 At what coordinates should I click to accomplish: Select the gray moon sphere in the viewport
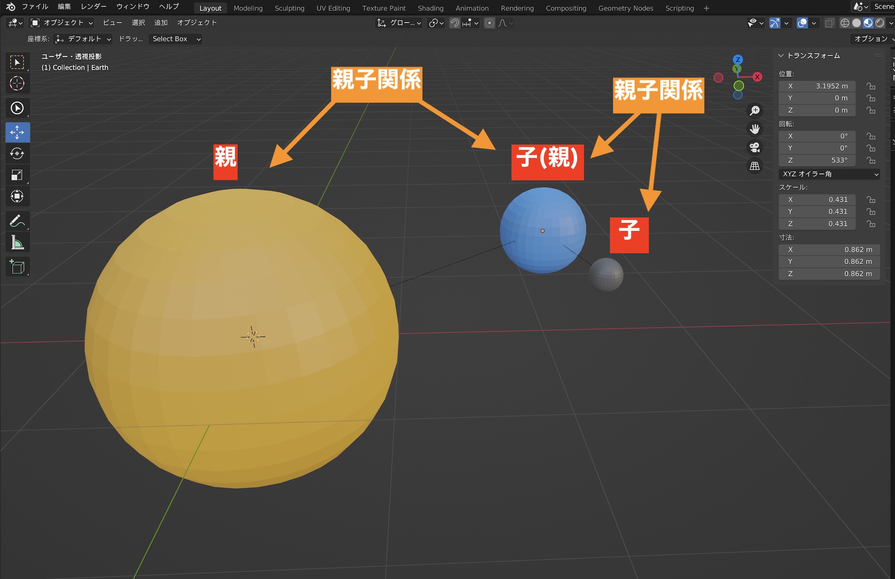pos(607,276)
